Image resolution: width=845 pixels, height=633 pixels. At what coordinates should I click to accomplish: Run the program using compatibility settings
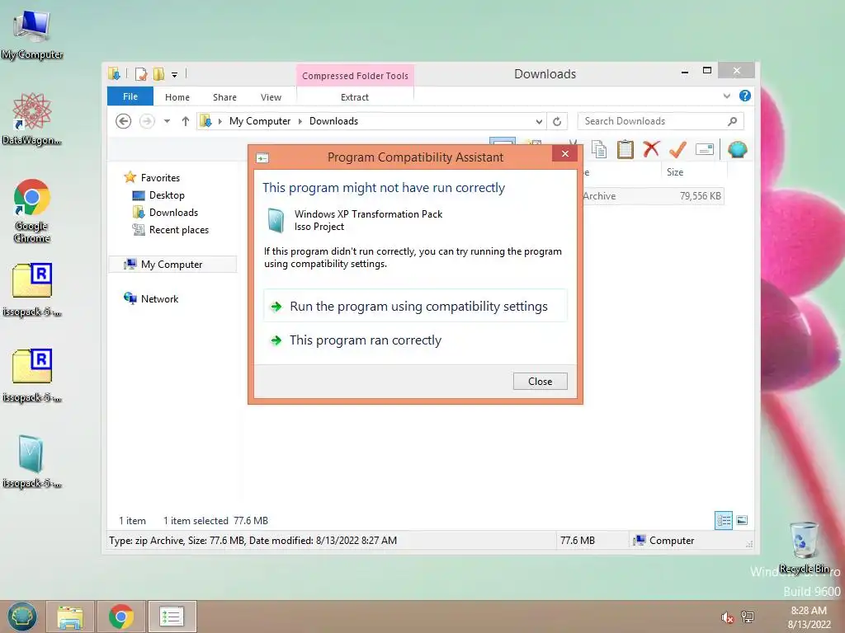click(415, 307)
